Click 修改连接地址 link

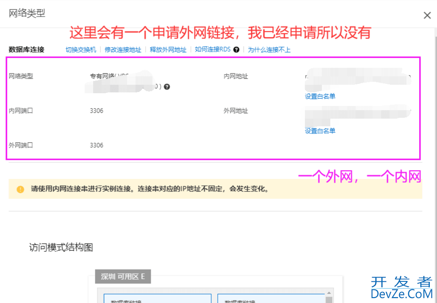[x=123, y=50]
